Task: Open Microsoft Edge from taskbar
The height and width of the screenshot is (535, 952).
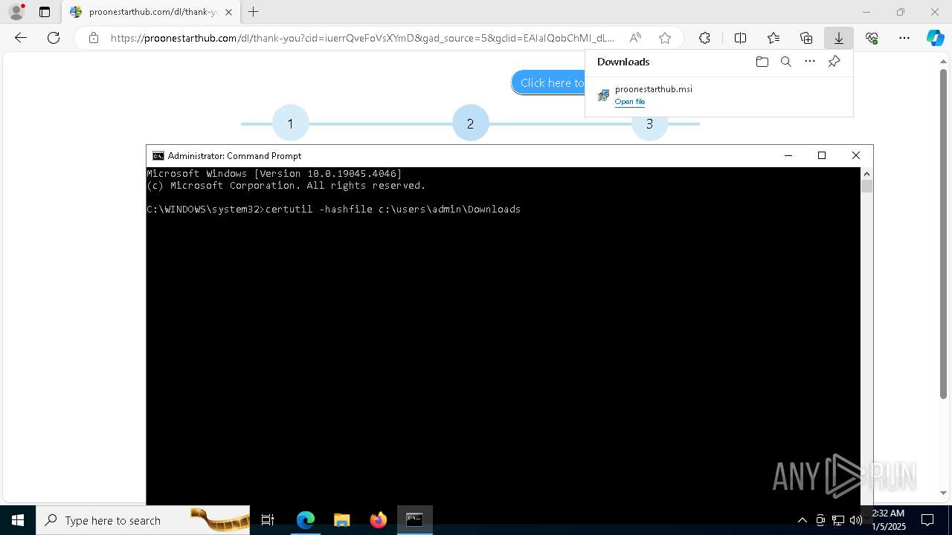Action: click(x=306, y=520)
